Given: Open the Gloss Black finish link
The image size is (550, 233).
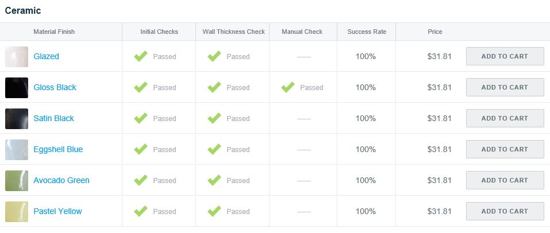Looking at the screenshot, I should (x=55, y=88).
